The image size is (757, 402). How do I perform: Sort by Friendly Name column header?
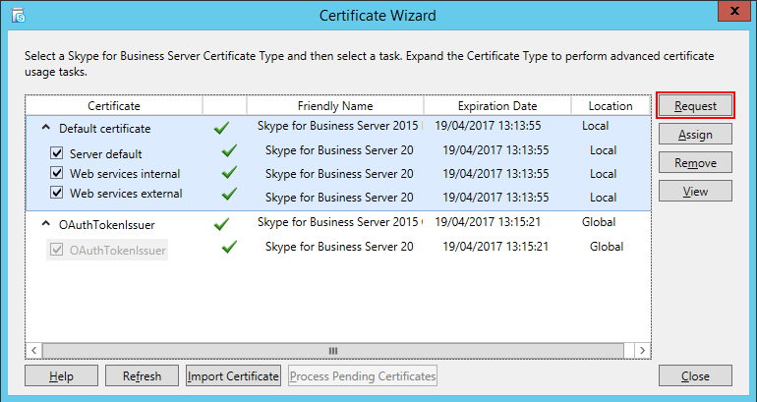coord(335,106)
